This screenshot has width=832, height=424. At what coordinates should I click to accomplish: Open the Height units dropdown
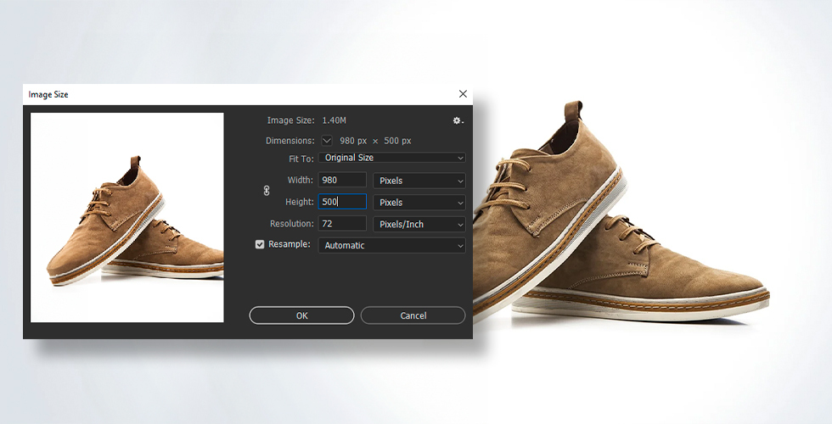pyautogui.click(x=419, y=203)
